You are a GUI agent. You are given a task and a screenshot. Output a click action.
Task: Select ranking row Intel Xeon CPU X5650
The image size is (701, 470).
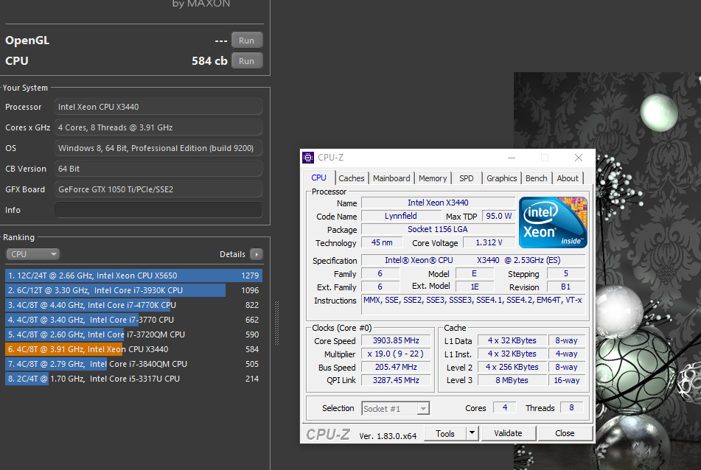pos(133,276)
